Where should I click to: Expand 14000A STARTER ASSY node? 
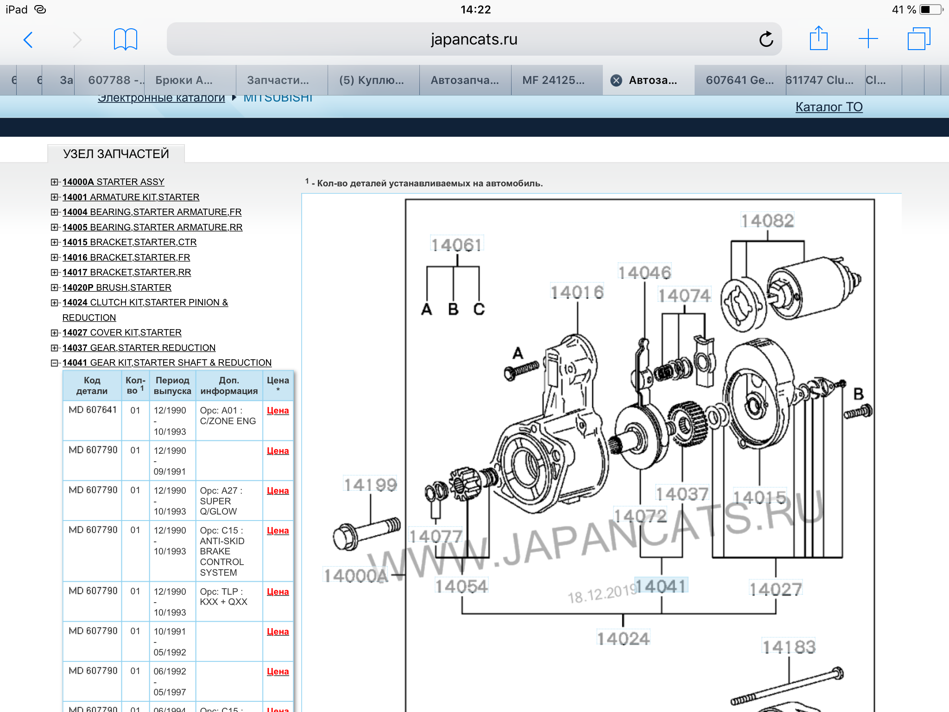(55, 182)
